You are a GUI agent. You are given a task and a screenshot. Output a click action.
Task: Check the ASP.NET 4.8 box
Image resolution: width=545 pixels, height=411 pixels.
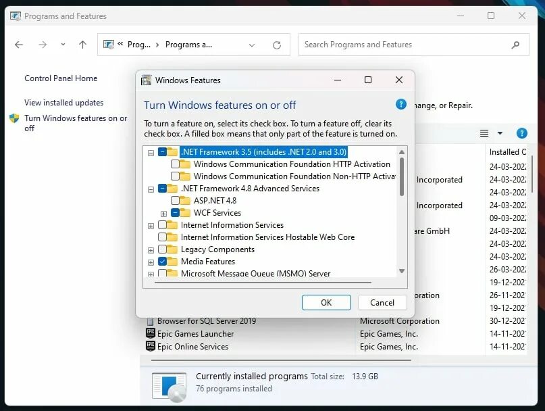tap(175, 201)
